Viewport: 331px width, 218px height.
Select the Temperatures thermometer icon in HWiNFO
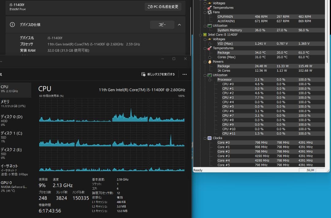point(209,8)
